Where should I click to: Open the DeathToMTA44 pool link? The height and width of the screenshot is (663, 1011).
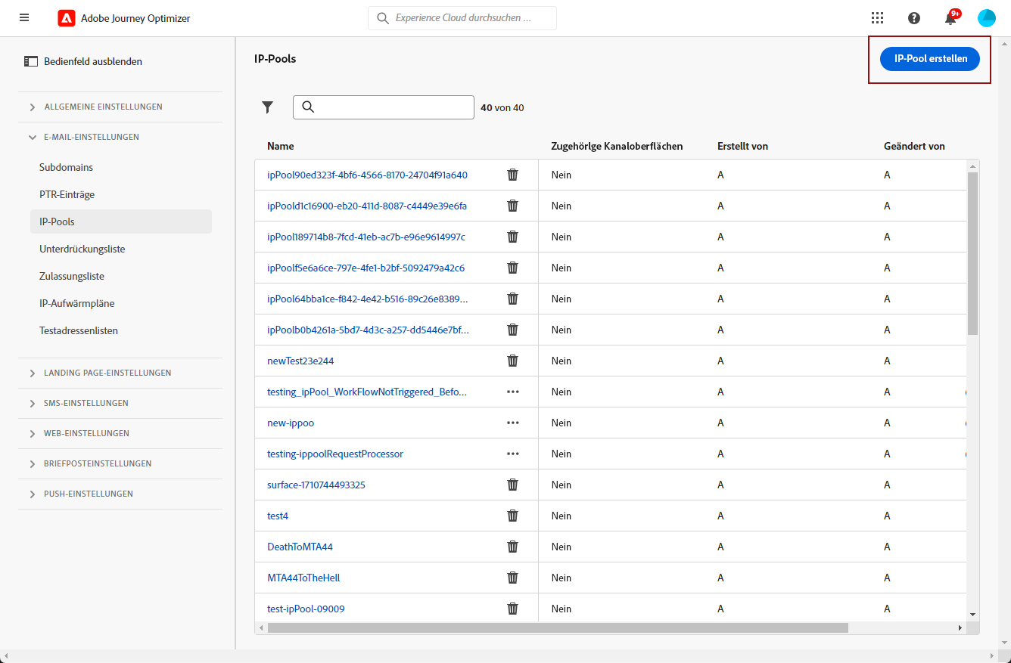tap(300, 547)
